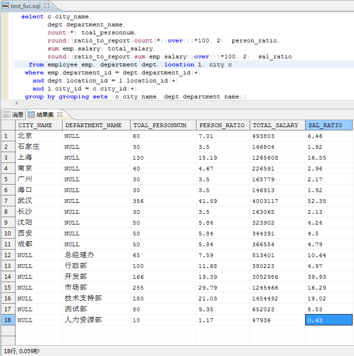Click the SQL file icon on test_fuc.sql tab
Viewport: 354px width, 356px height.
click(x=5, y=6)
